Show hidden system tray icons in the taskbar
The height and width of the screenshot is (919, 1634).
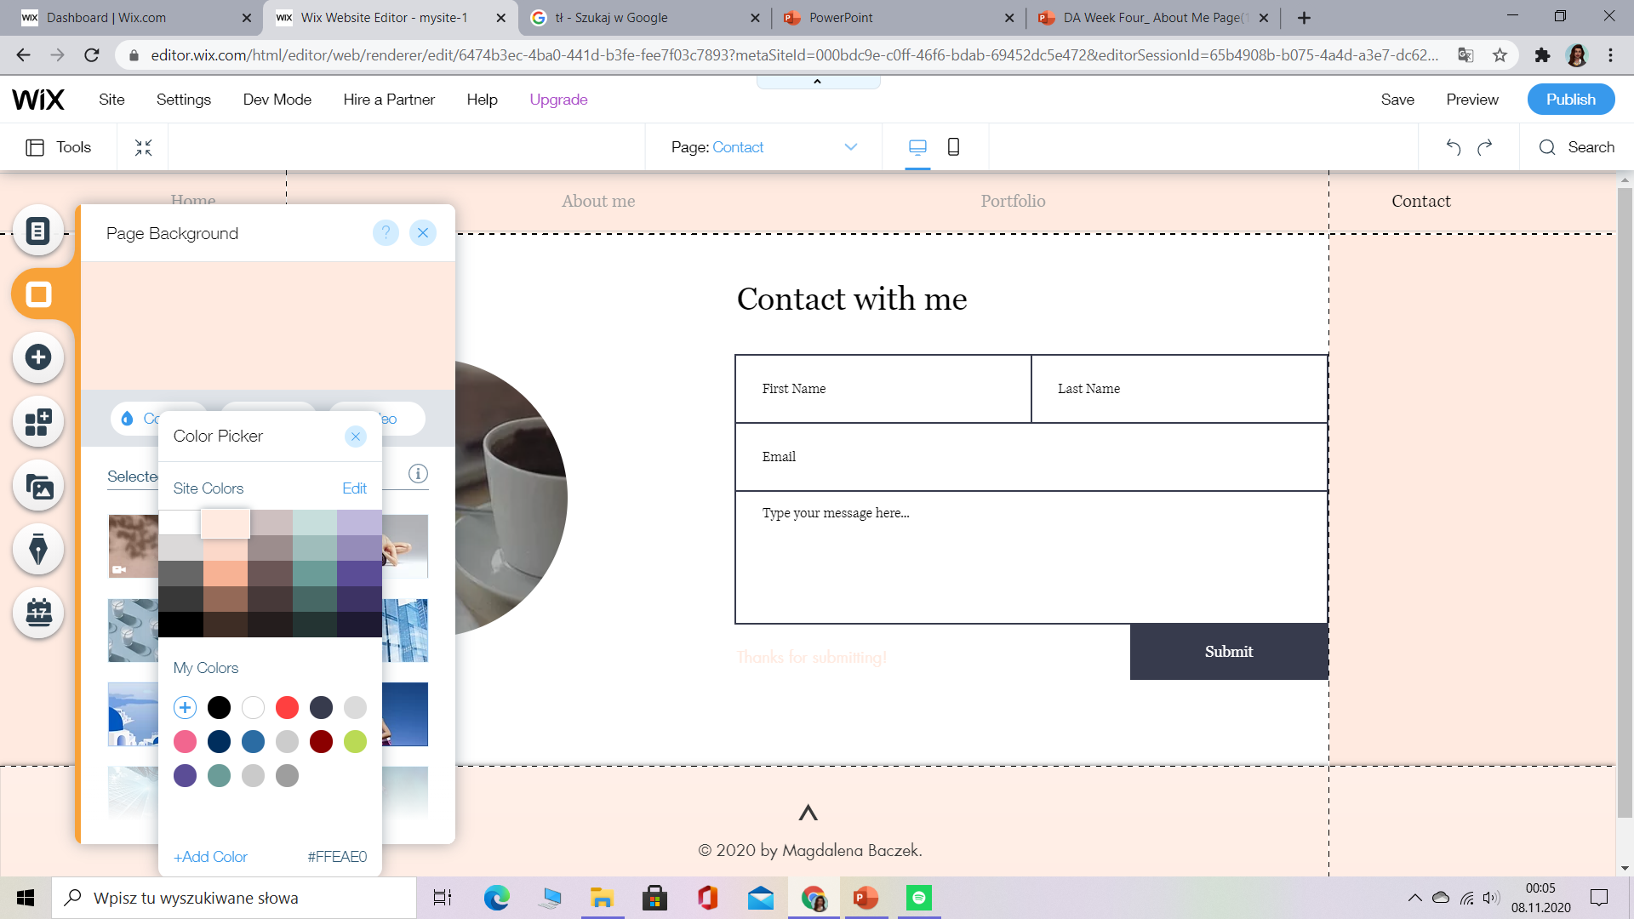coord(1414,898)
